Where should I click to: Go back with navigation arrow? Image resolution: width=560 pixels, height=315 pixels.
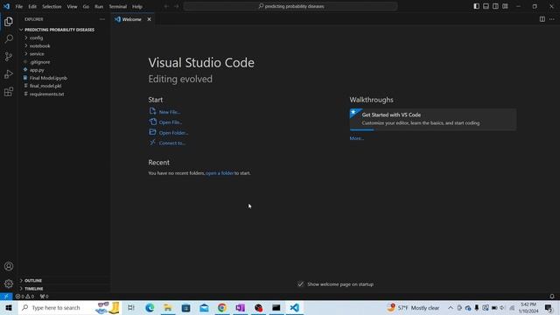coord(166,6)
